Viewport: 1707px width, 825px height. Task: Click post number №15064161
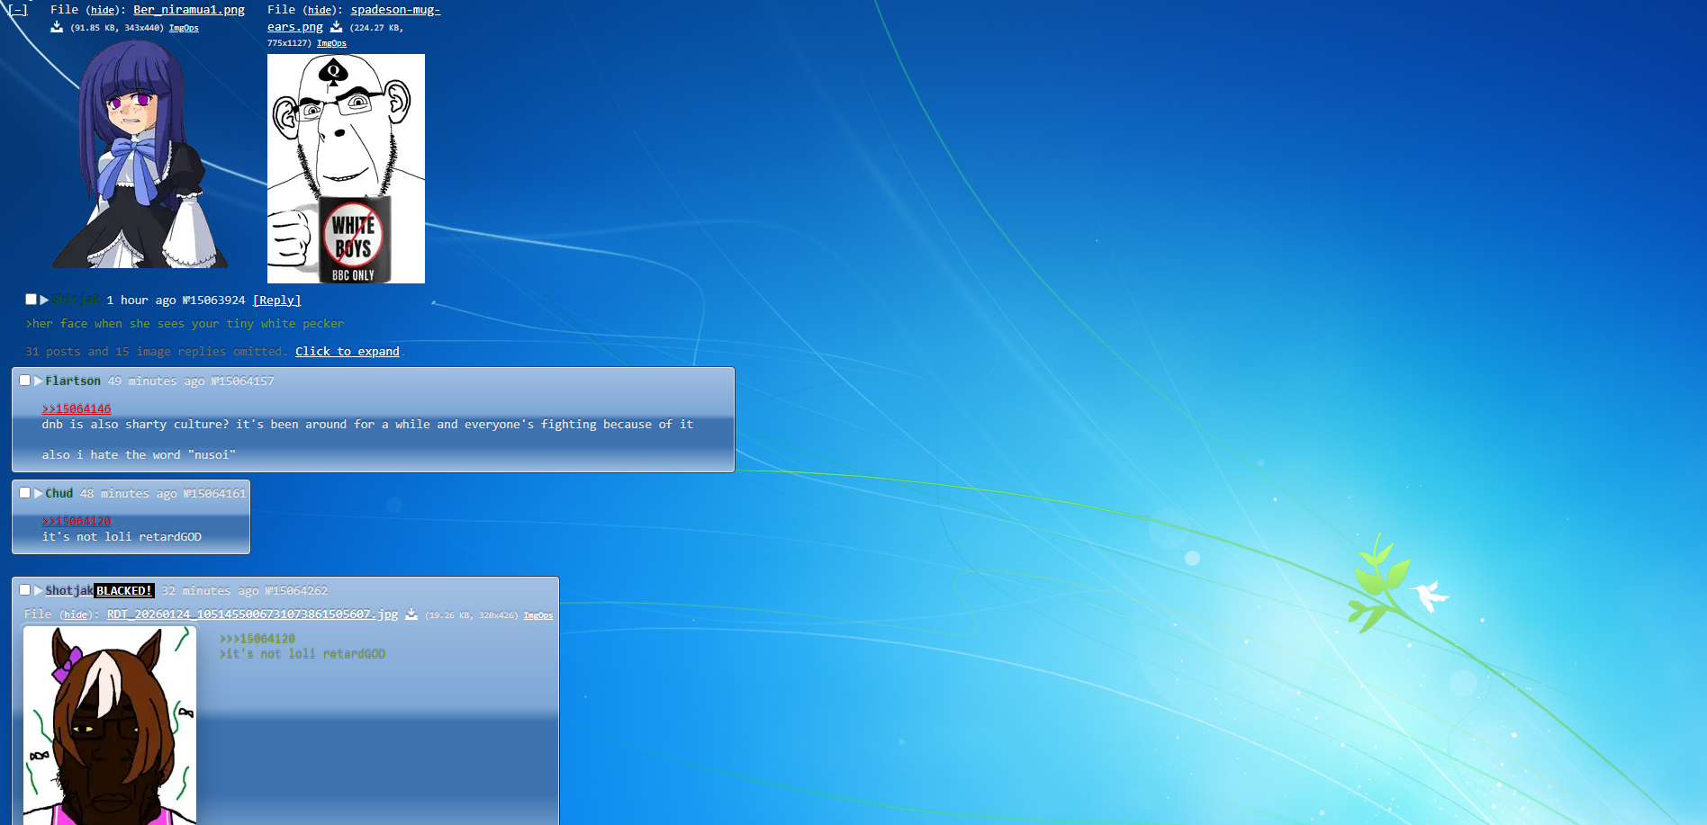215,494
